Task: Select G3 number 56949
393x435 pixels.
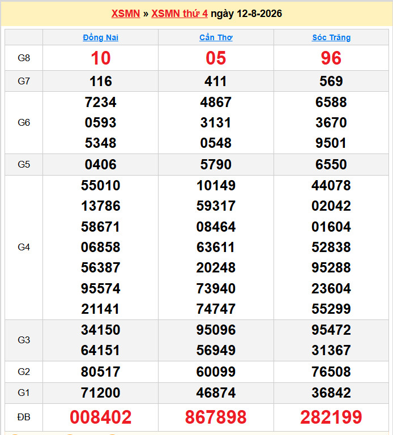Action: point(216,350)
